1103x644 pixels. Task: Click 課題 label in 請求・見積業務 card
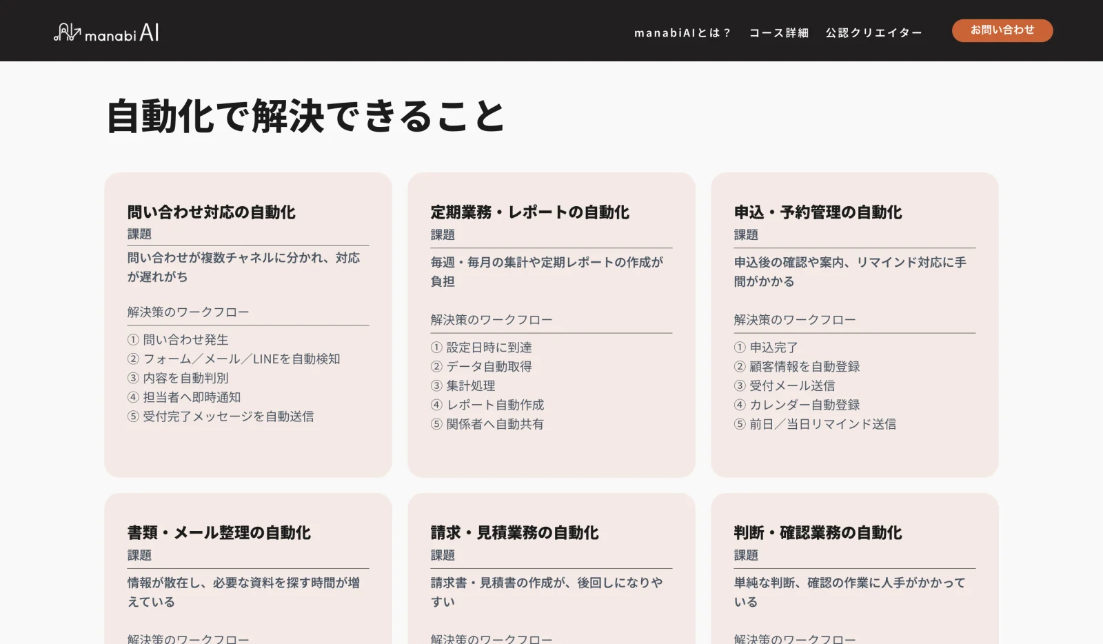(443, 556)
